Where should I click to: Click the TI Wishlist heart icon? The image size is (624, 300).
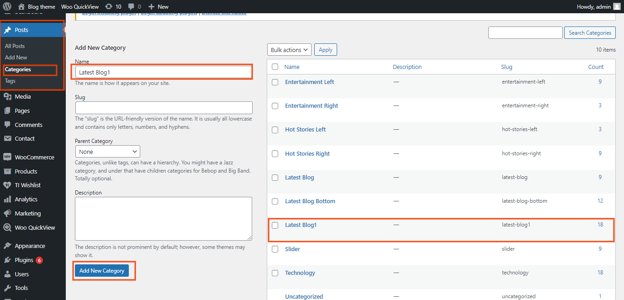7,185
